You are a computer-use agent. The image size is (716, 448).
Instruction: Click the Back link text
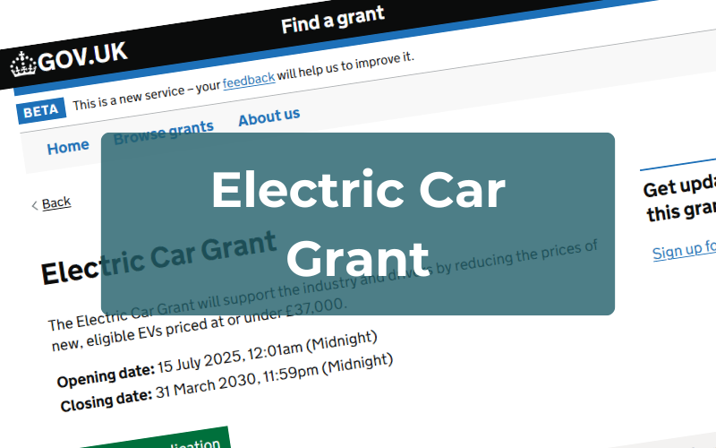[55, 202]
